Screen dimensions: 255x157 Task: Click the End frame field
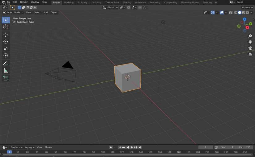[x=244, y=147]
